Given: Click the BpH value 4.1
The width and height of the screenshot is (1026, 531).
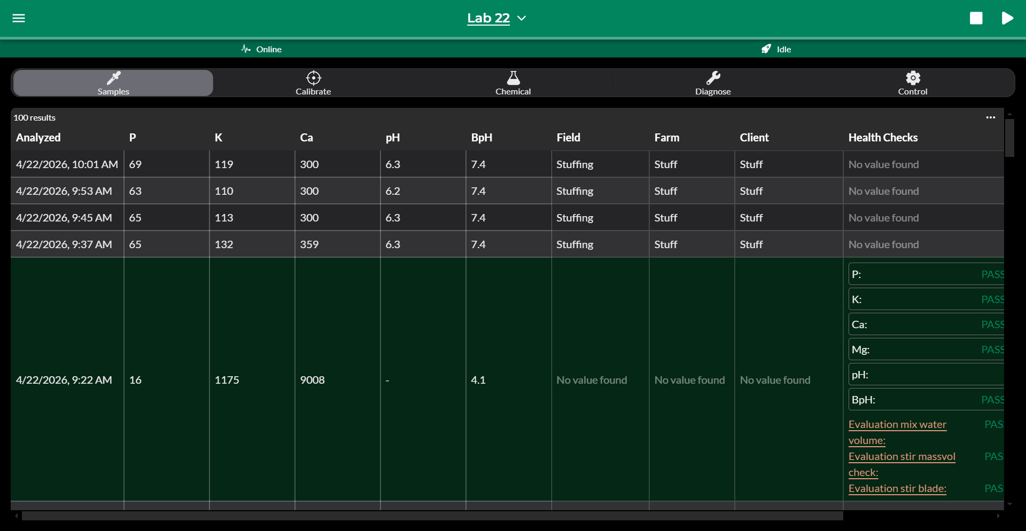Looking at the screenshot, I should pos(478,380).
